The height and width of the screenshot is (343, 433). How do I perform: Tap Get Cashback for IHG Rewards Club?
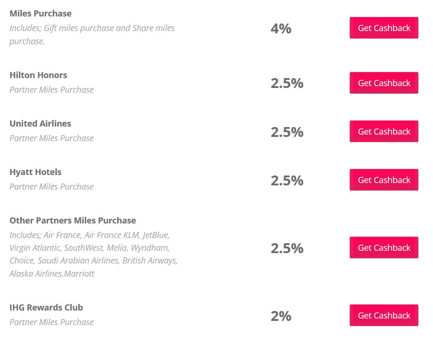384,315
